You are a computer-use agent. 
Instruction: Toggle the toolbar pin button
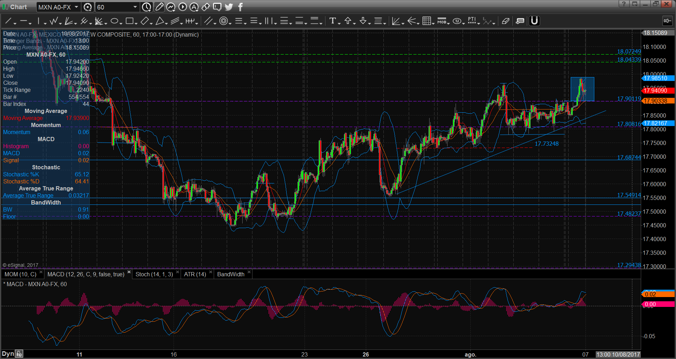coord(667,21)
